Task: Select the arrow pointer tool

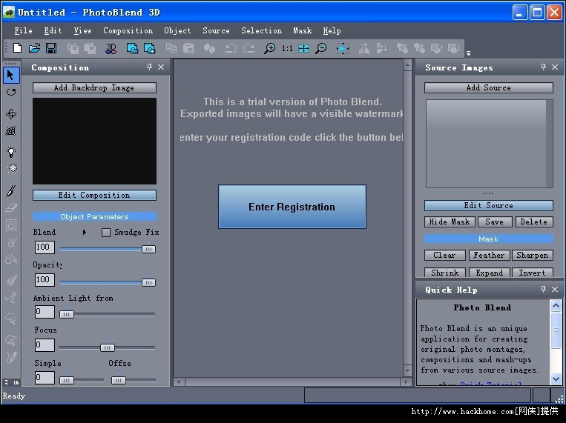Action: click(11, 75)
